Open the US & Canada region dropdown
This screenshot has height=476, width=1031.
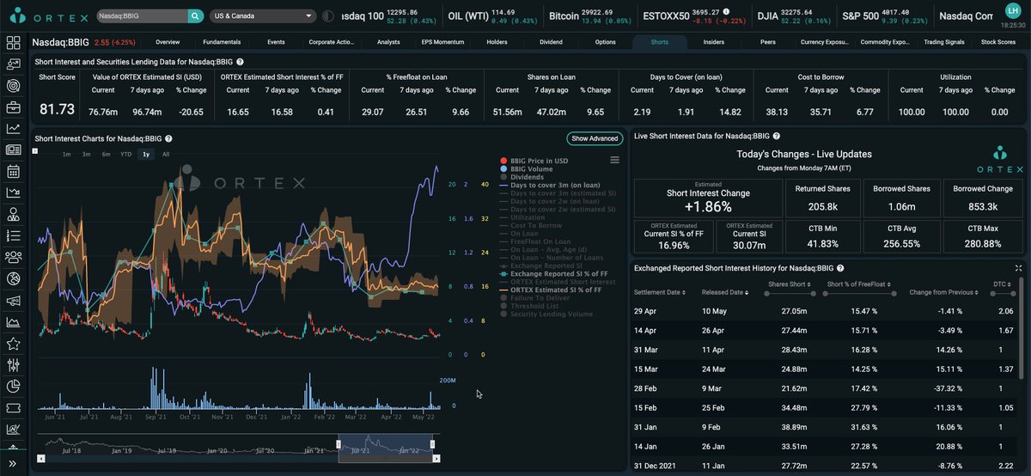(x=262, y=15)
